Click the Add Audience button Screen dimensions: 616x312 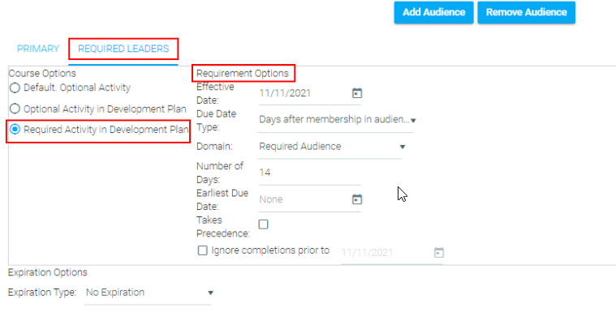(x=433, y=12)
